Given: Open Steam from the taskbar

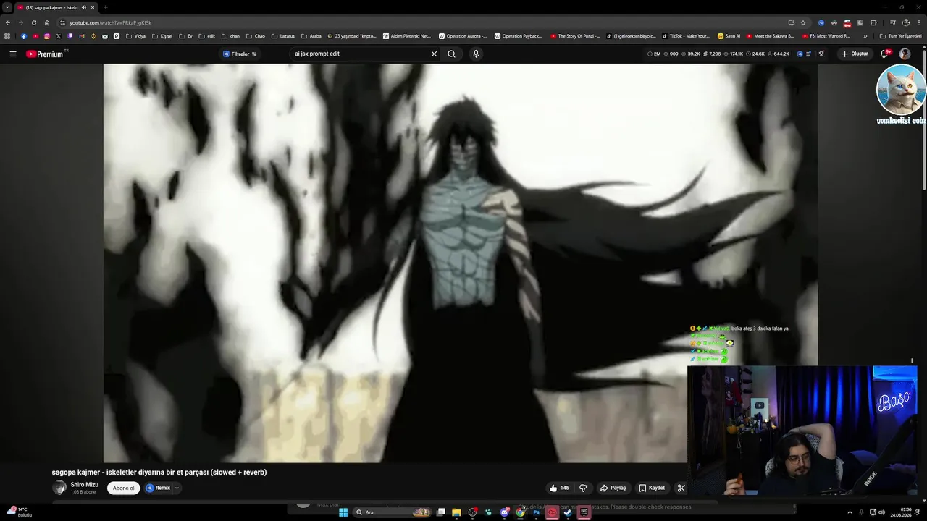Looking at the screenshot, I should [x=568, y=512].
